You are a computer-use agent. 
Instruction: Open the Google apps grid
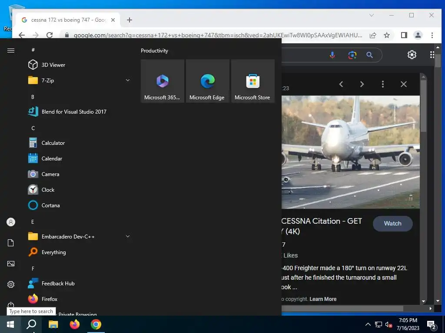coord(432,55)
